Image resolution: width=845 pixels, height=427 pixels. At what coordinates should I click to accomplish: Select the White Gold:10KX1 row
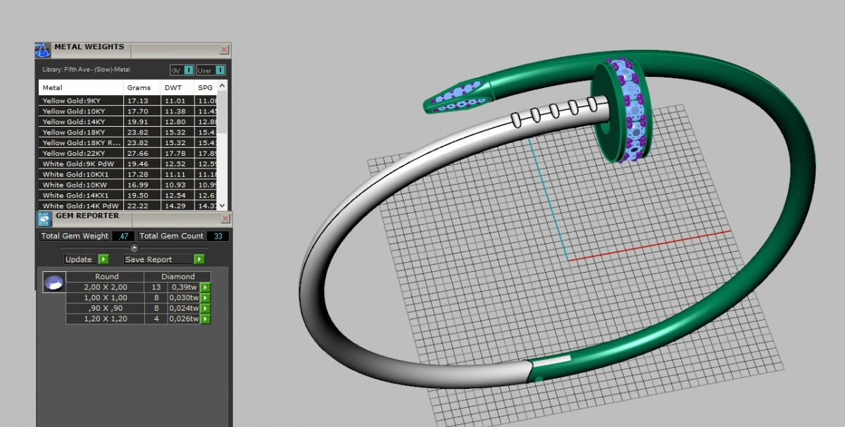click(x=128, y=174)
